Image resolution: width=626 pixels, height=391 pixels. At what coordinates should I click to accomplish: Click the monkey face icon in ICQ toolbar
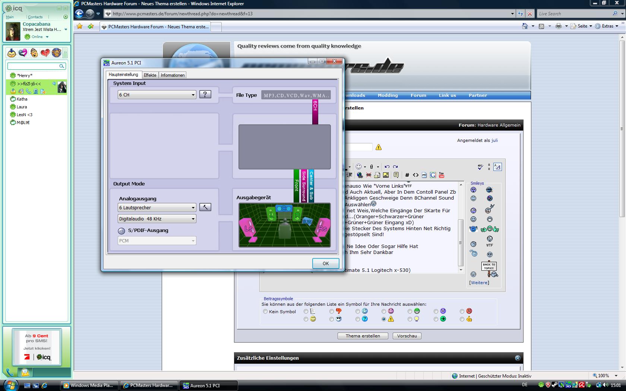point(56,53)
